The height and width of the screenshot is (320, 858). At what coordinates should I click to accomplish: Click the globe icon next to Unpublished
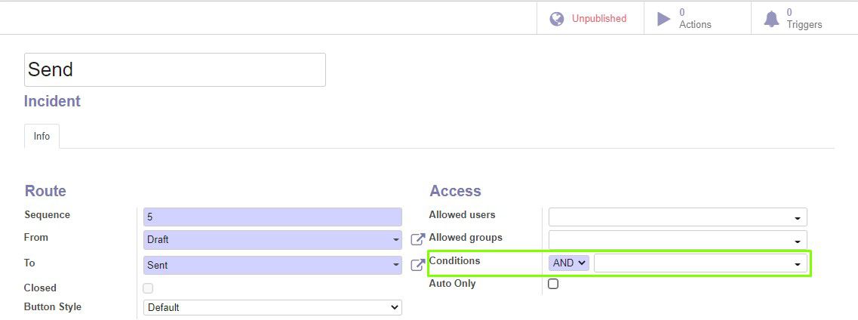pyautogui.click(x=556, y=19)
